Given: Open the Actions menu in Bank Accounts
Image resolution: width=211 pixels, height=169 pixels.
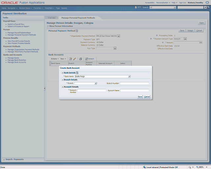Looking at the screenshot, I should (x=55, y=59).
